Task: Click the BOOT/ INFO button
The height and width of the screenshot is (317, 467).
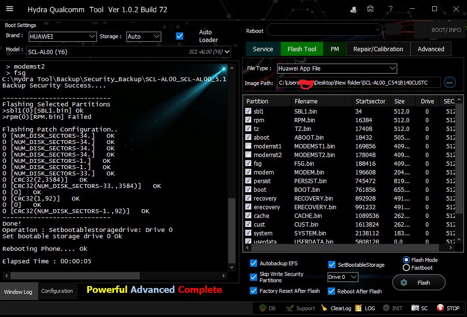Action: [x=446, y=30]
